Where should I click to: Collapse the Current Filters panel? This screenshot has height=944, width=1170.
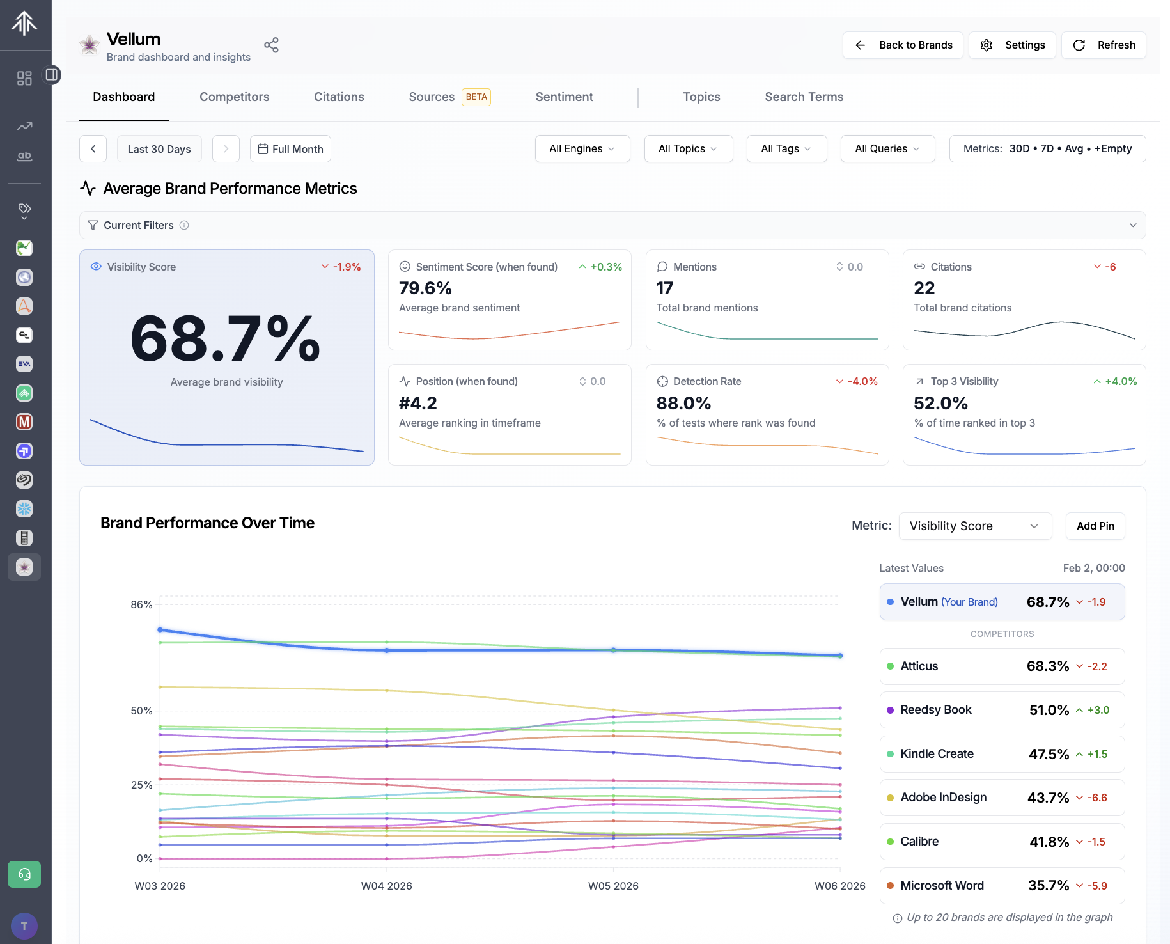(1132, 225)
